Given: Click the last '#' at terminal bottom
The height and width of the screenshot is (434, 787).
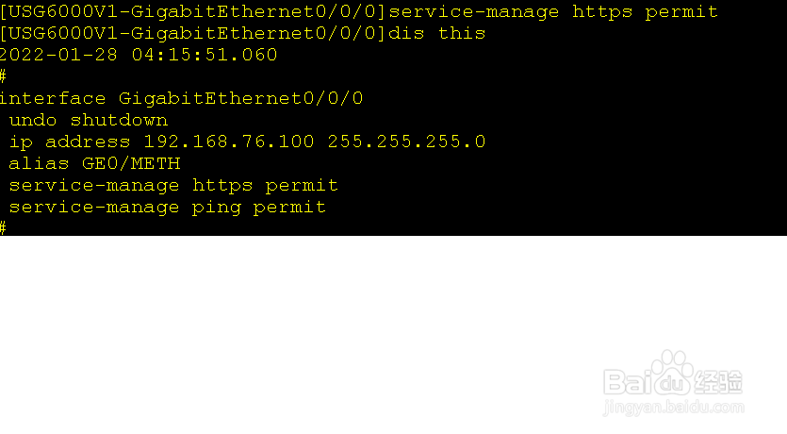Looking at the screenshot, I should (x=3, y=228).
